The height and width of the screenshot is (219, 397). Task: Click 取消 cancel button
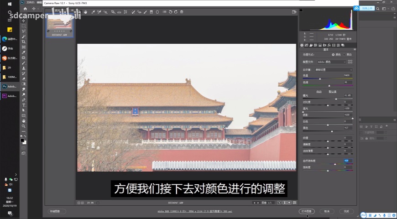(327, 211)
